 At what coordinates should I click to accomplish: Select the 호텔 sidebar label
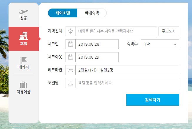click(x=24, y=43)
